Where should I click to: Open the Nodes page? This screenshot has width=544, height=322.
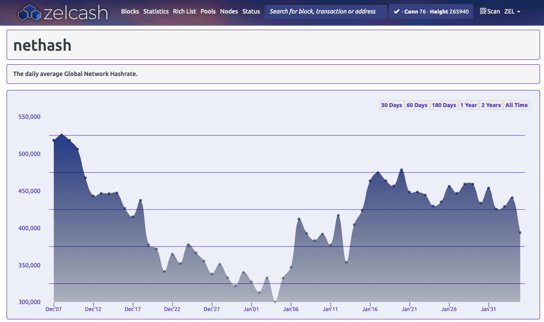coord(229,11)
